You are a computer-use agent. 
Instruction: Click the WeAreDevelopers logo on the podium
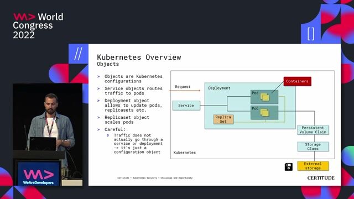coord(38,177)
